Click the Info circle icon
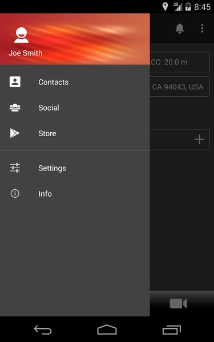Image resolution: width=214 pixels, height=342 pixels. (x=15, y=193)
